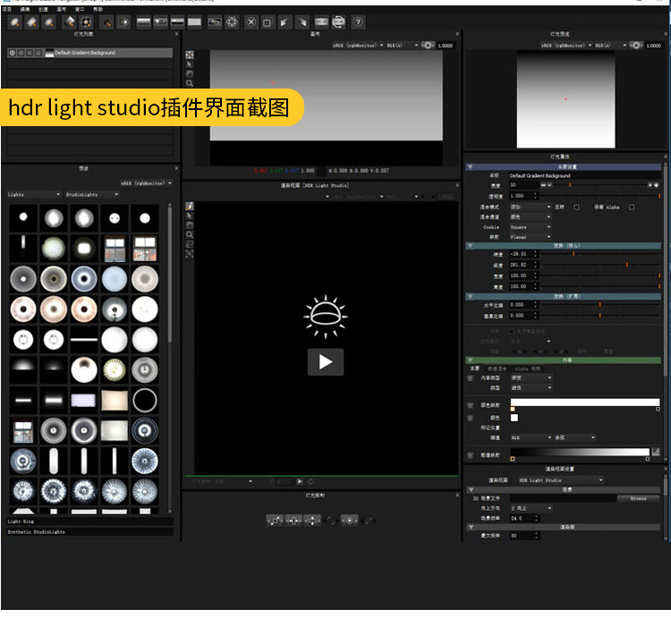Screen dimensions: 671x618
Task: Toggle Default Gradient Background light on/off
Action: (12, 53)
